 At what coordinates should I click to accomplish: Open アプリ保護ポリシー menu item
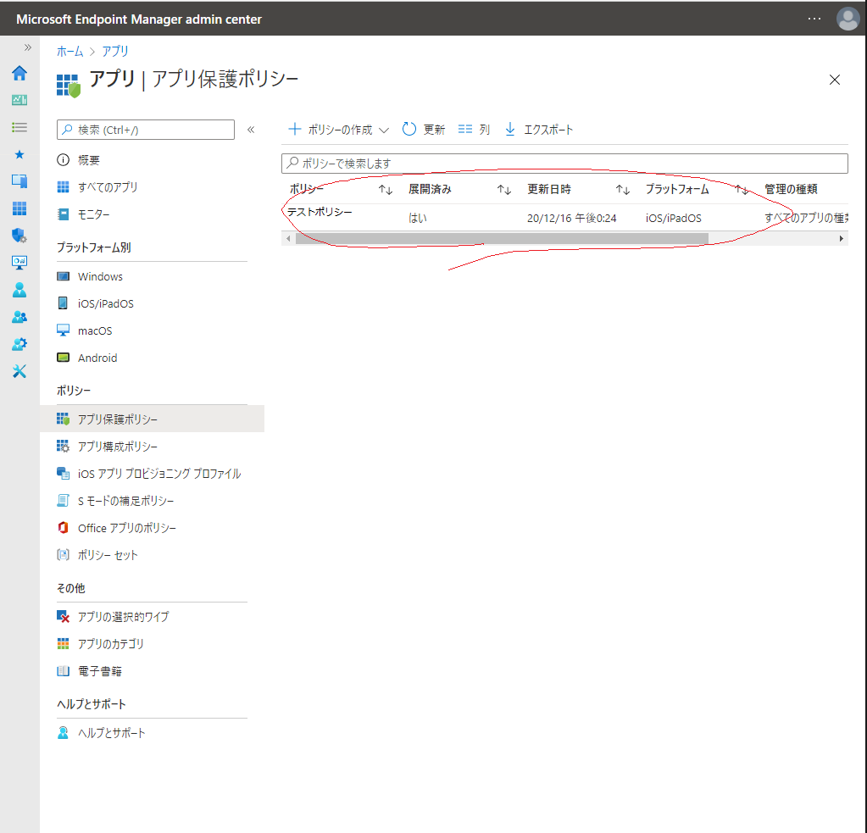(152, 419)
